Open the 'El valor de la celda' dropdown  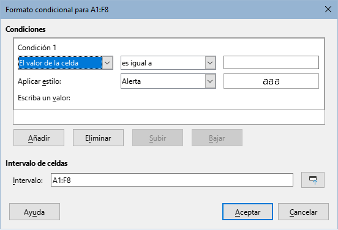(66, 63)
